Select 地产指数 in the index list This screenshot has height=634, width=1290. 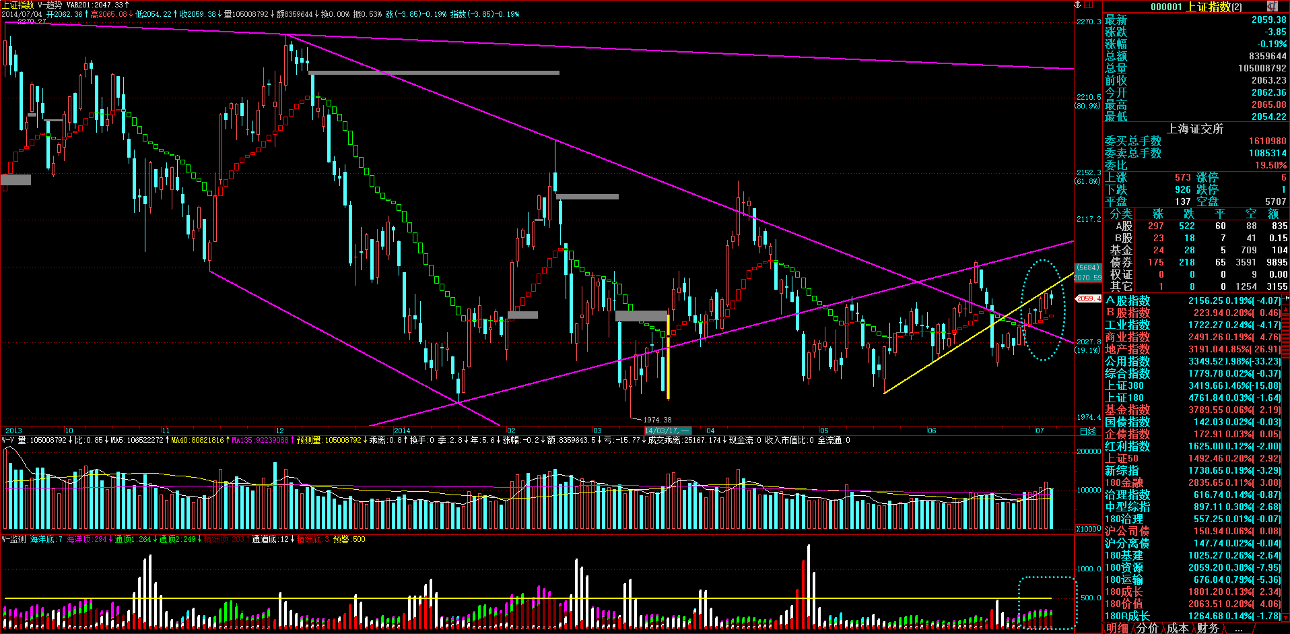pyautogui.click(x=1127, y=349)
